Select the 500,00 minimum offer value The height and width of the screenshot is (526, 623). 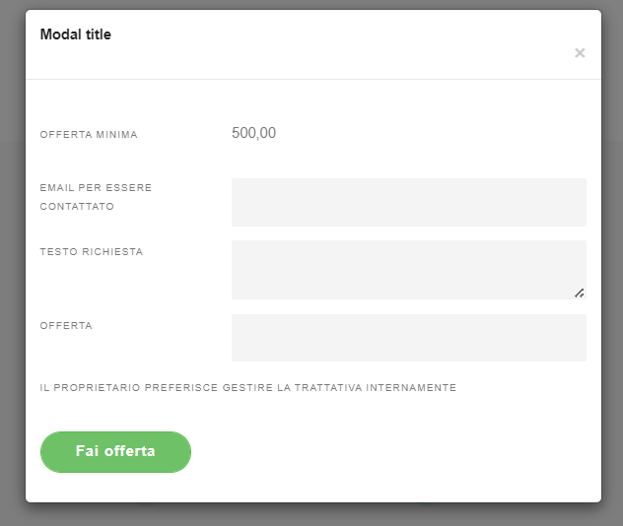254,133
